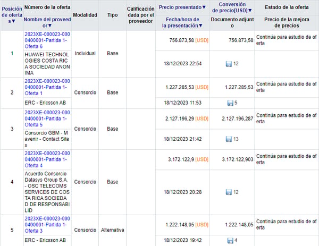The height and width of the screenshot is (246, 319).
Task: Click [USD] tag next to 756.873,58
Action: [202, 40]
